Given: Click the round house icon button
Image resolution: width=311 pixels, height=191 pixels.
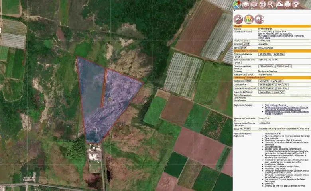Looking at the screenshot, I should coord(259,19).
